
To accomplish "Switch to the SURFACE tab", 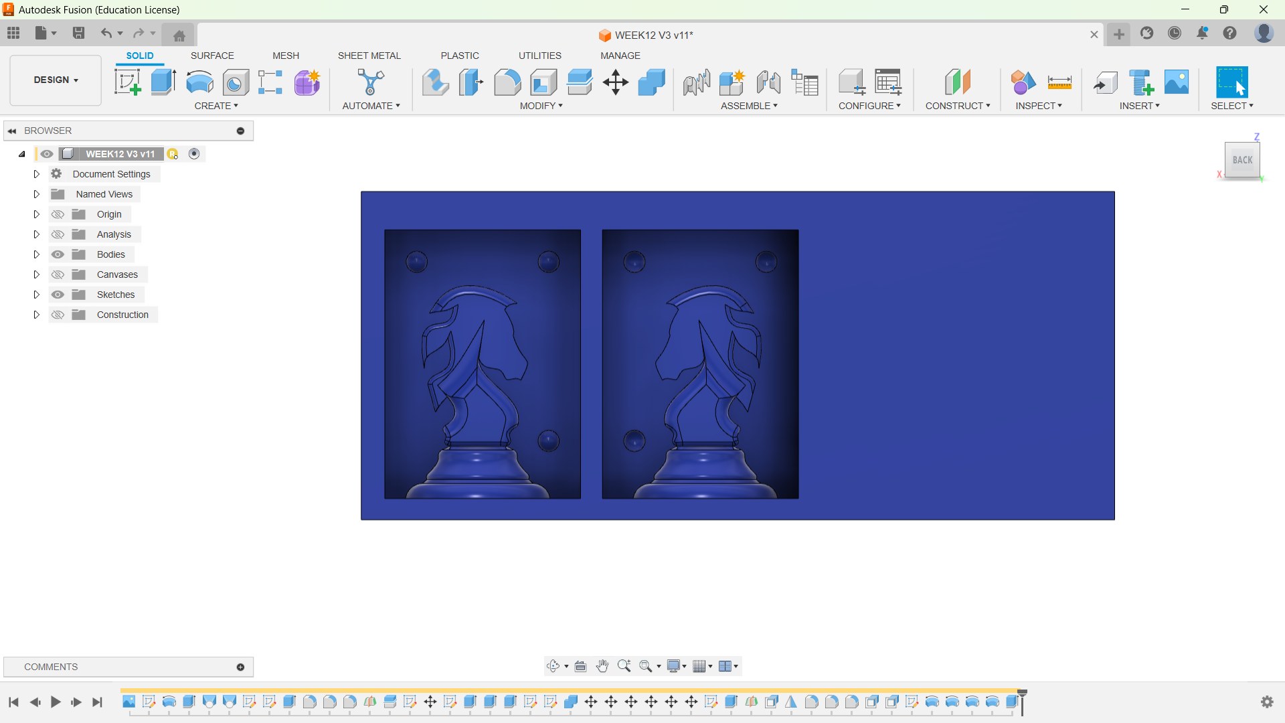I will [212, 56].
